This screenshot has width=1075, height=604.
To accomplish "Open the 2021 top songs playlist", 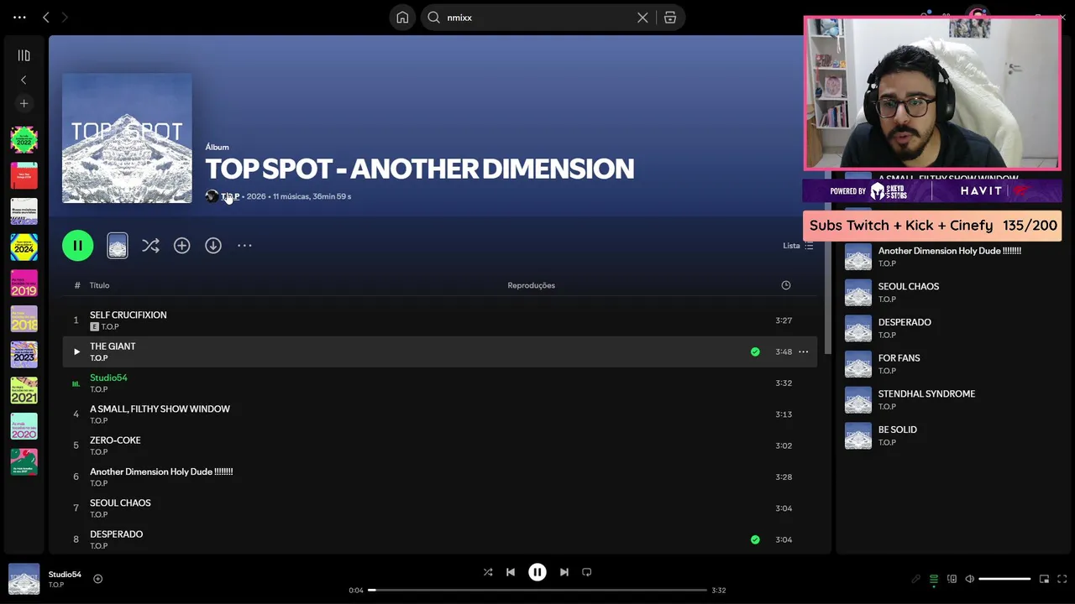I will point(24,390).
